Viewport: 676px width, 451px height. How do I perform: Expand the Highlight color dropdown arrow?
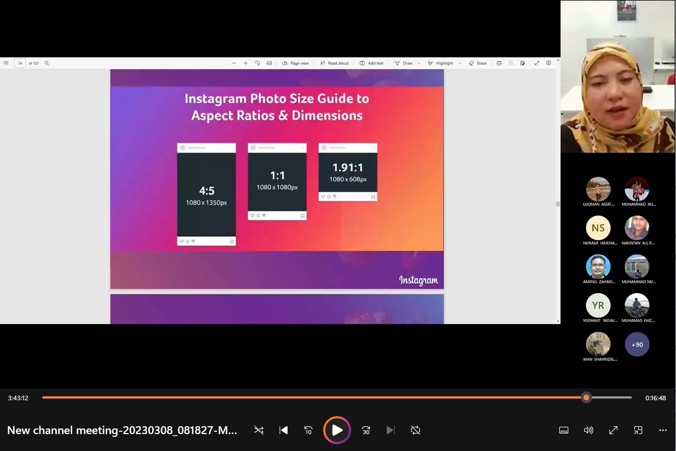point(460,63)
